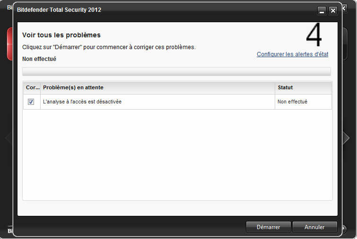357x239 pixels.
Task: Select the L'analyse à l'accès est désactivée row
Action: 177,102
